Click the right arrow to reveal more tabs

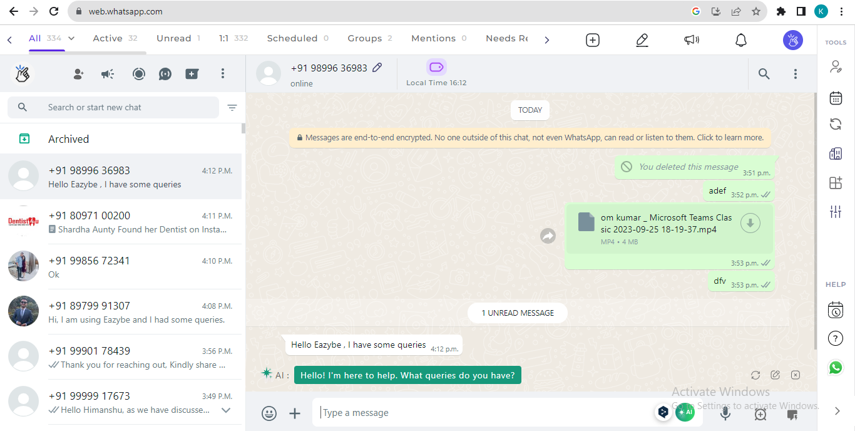546,38
